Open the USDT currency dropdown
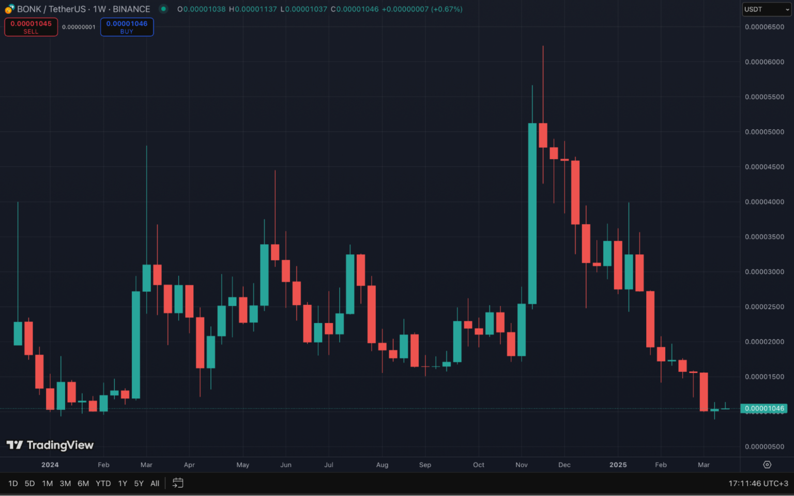Viewport: 794px width, 496px height. click(767, 9)
